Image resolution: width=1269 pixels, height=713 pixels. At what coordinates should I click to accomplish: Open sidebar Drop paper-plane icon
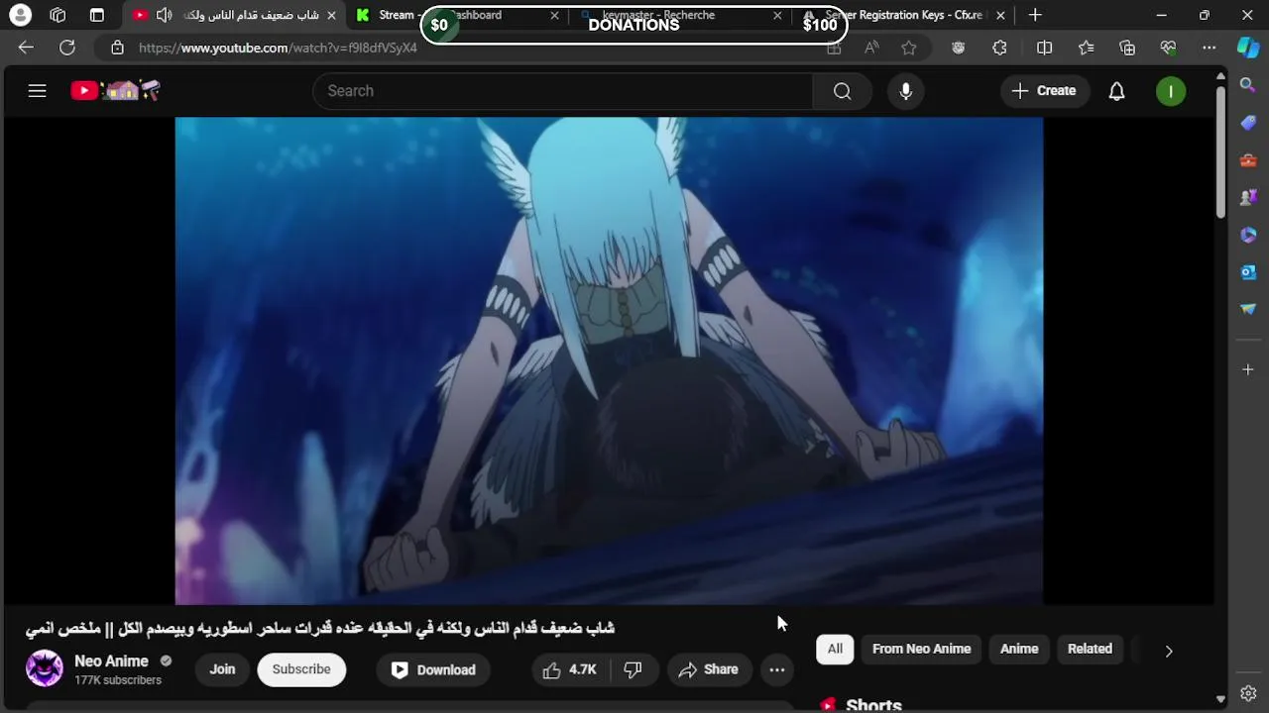pos(1248,309)
